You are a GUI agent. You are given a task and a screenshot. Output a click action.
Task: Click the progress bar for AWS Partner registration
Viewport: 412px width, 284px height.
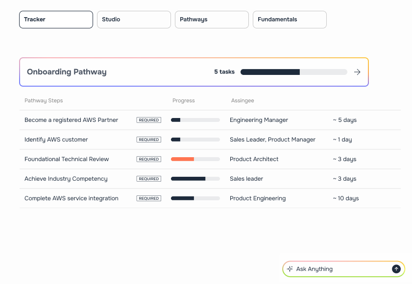(x=195, y=120)
